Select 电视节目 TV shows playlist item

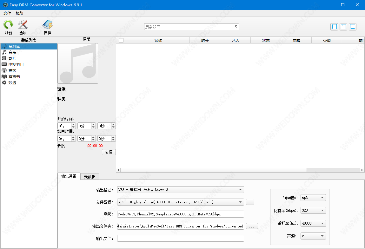(29, 64)
